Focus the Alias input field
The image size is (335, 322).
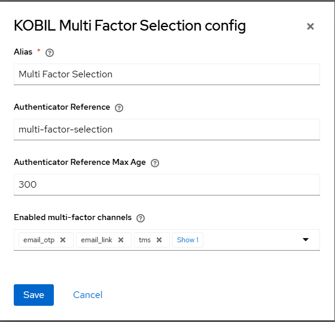pyautogui.click(x=167, y=74)
